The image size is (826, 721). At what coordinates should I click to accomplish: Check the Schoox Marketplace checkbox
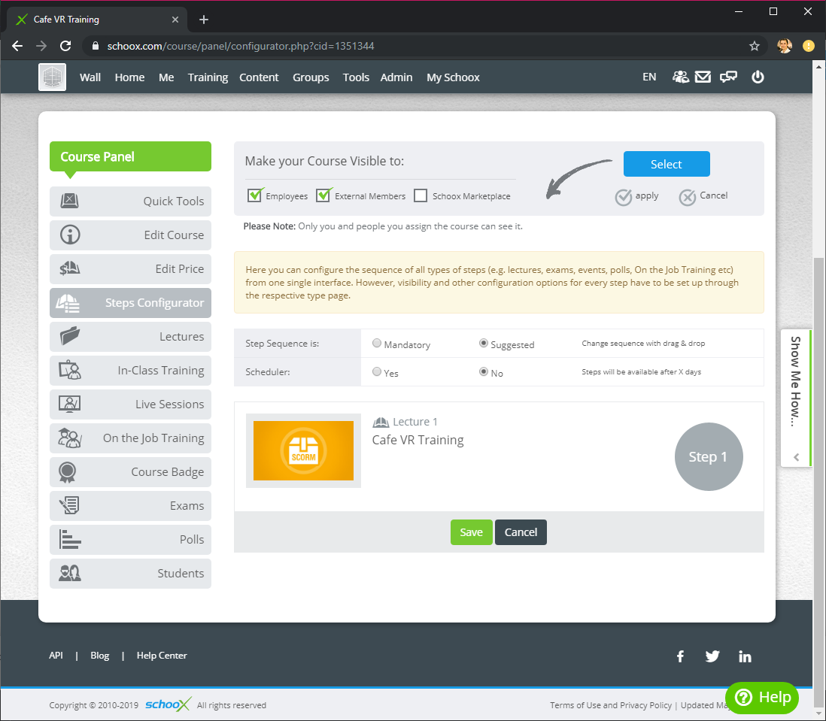point(421,195)
